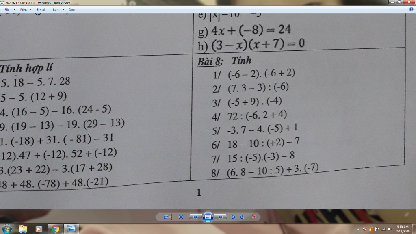Expand the Burn dropdown arrow
Image resolution: width=416 pixels, height=234 pixels.
point(63,10)
